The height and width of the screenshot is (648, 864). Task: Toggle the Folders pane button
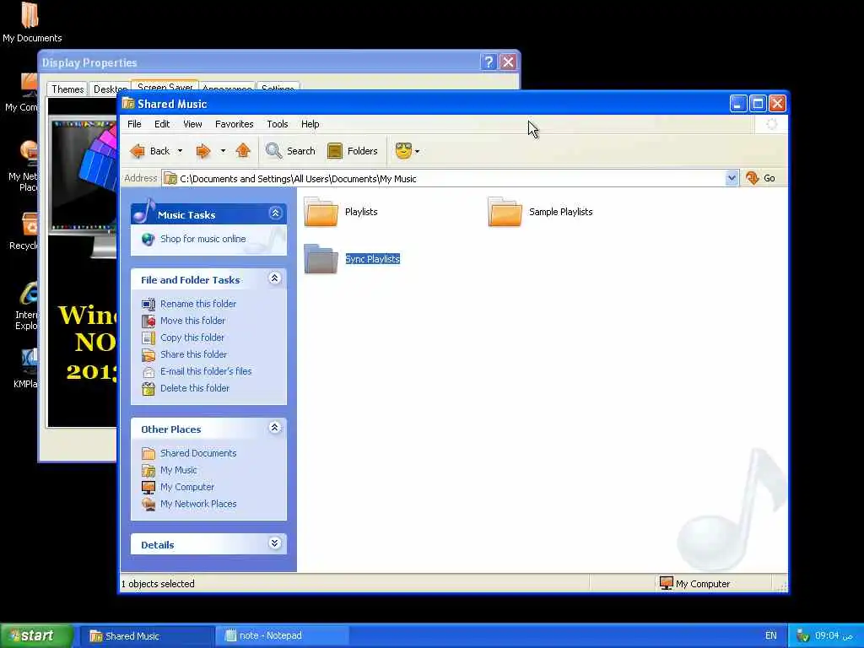click(x=353, y=151)
